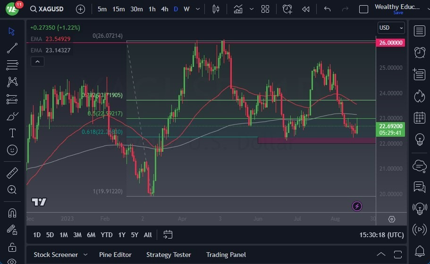Viewport: 430px width, 264px height.
Task: Collapse the indicator legend with the arrow
Action: coord(37,61)
